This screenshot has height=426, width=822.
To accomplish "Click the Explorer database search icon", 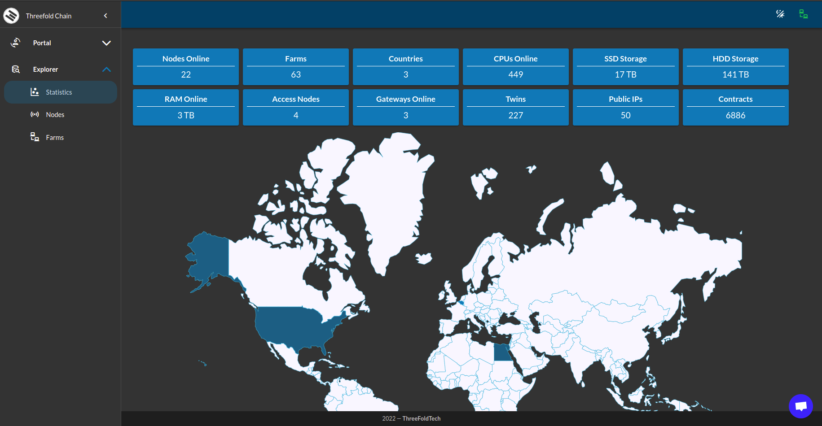I will tap(16, 69).
